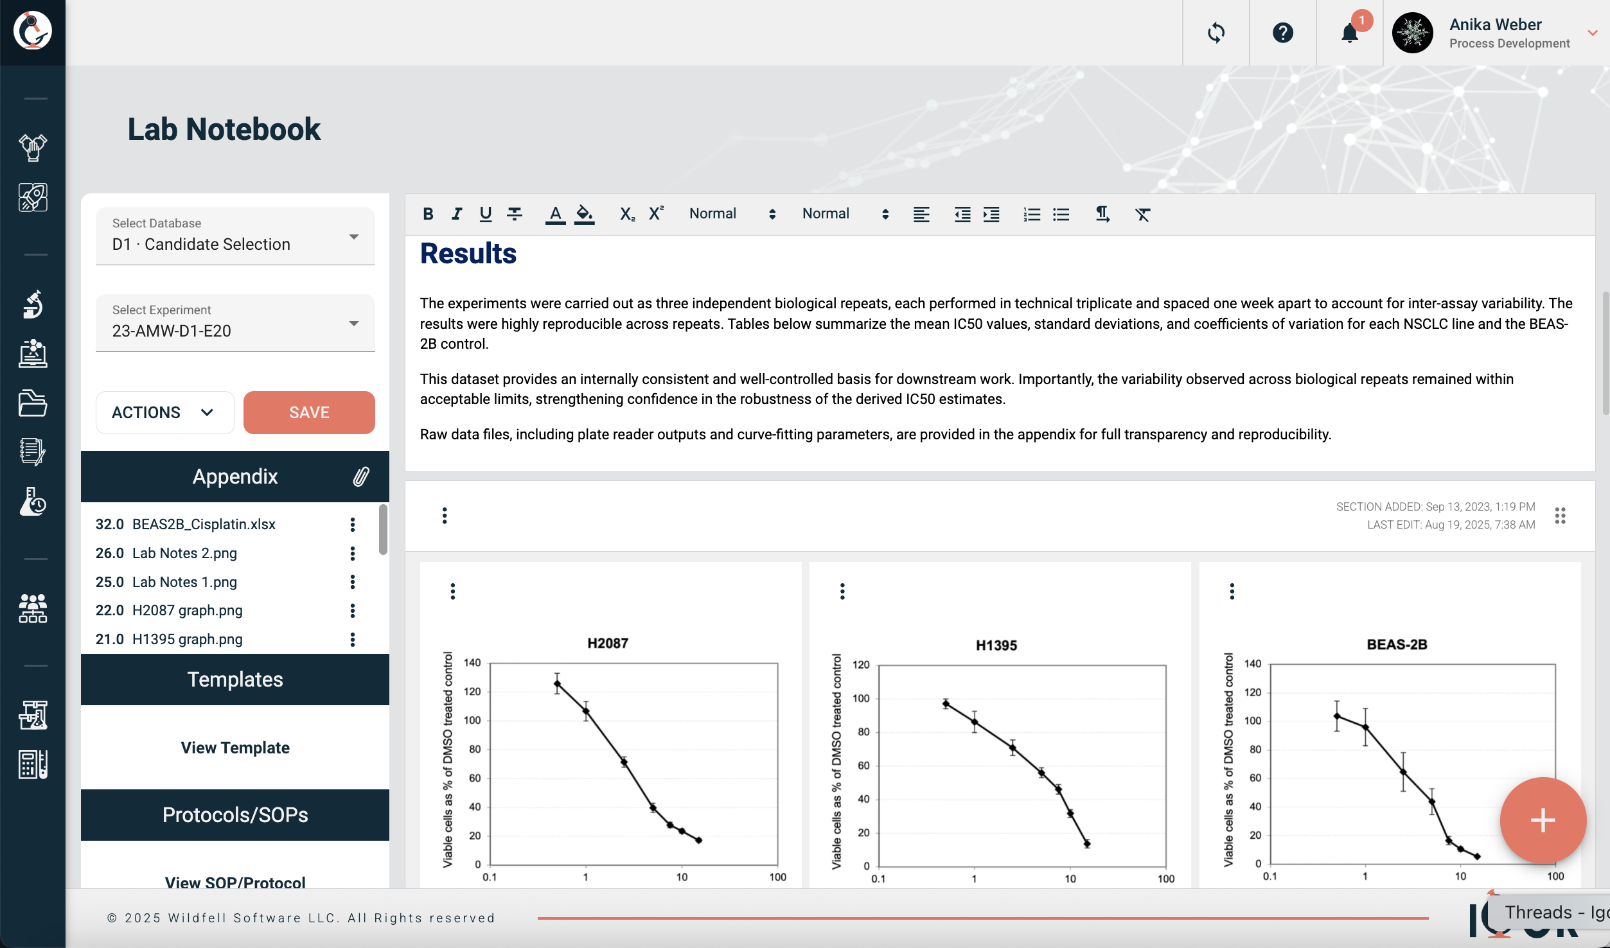Open the text color picker
Viewport: 1610px width, 948px height.
click(x=555, y=214)
